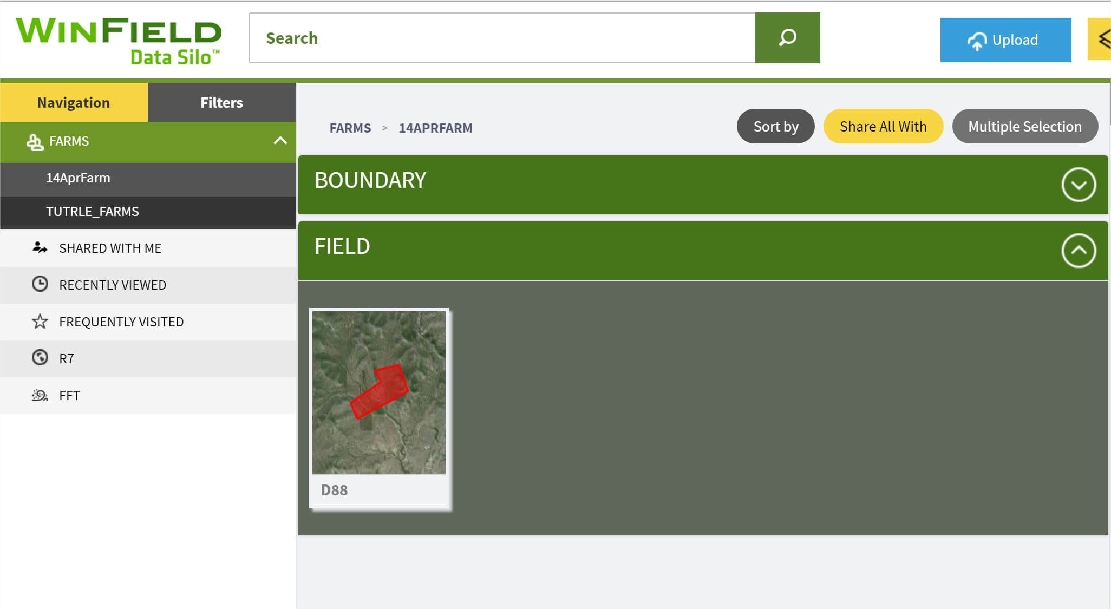Click the Farms tractor icon
1111x609 pixels.
tap(35, 142)
